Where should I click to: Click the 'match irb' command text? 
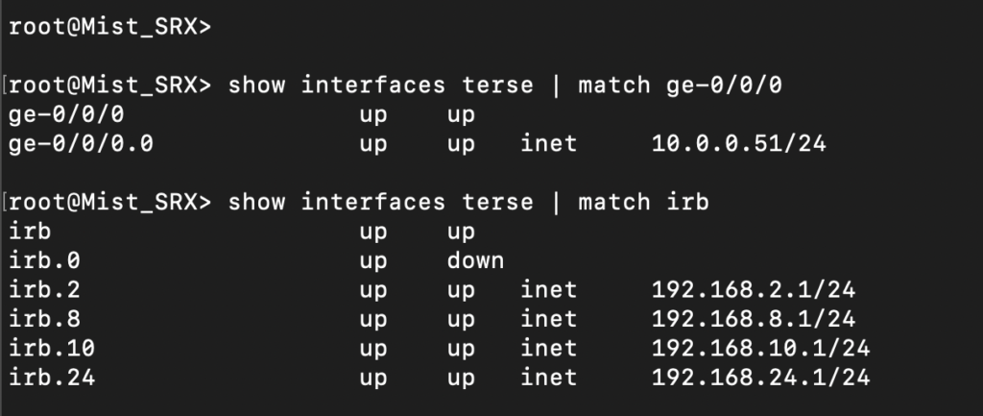(644, 202)
